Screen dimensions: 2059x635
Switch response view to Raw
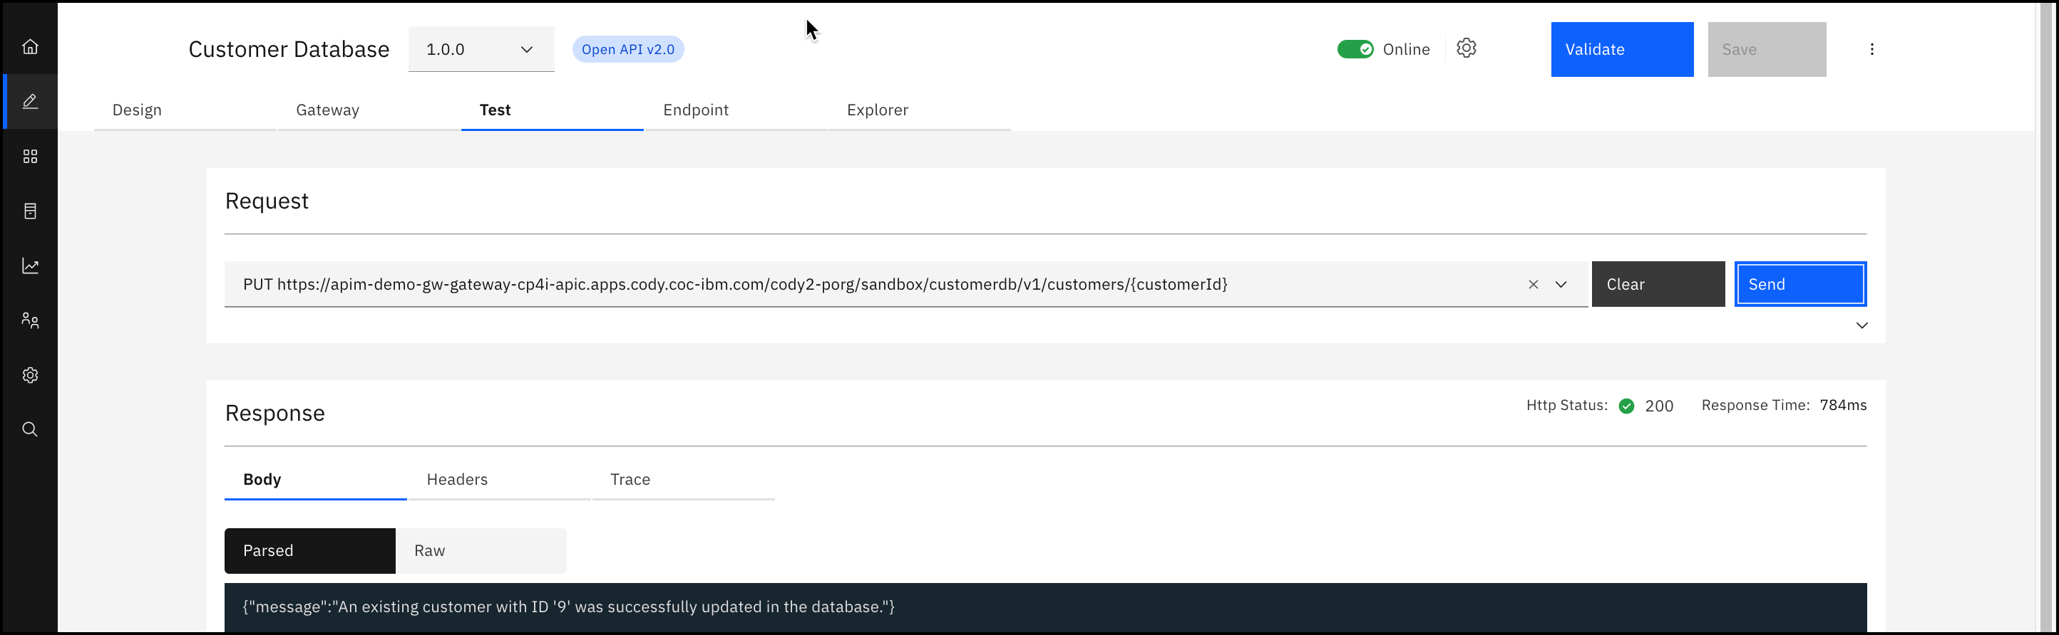[481, 550]
